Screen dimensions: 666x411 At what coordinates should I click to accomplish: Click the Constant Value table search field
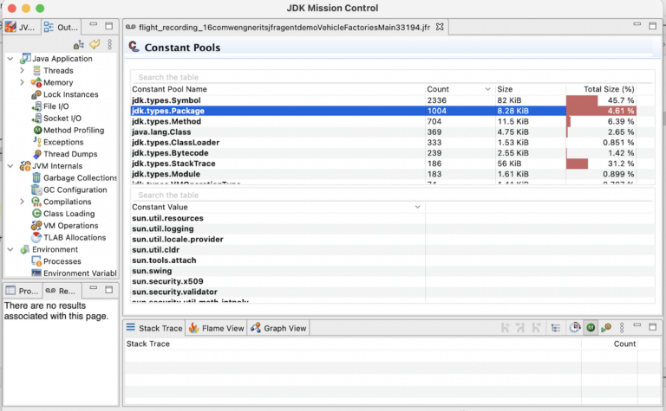[x=391, y=195]
